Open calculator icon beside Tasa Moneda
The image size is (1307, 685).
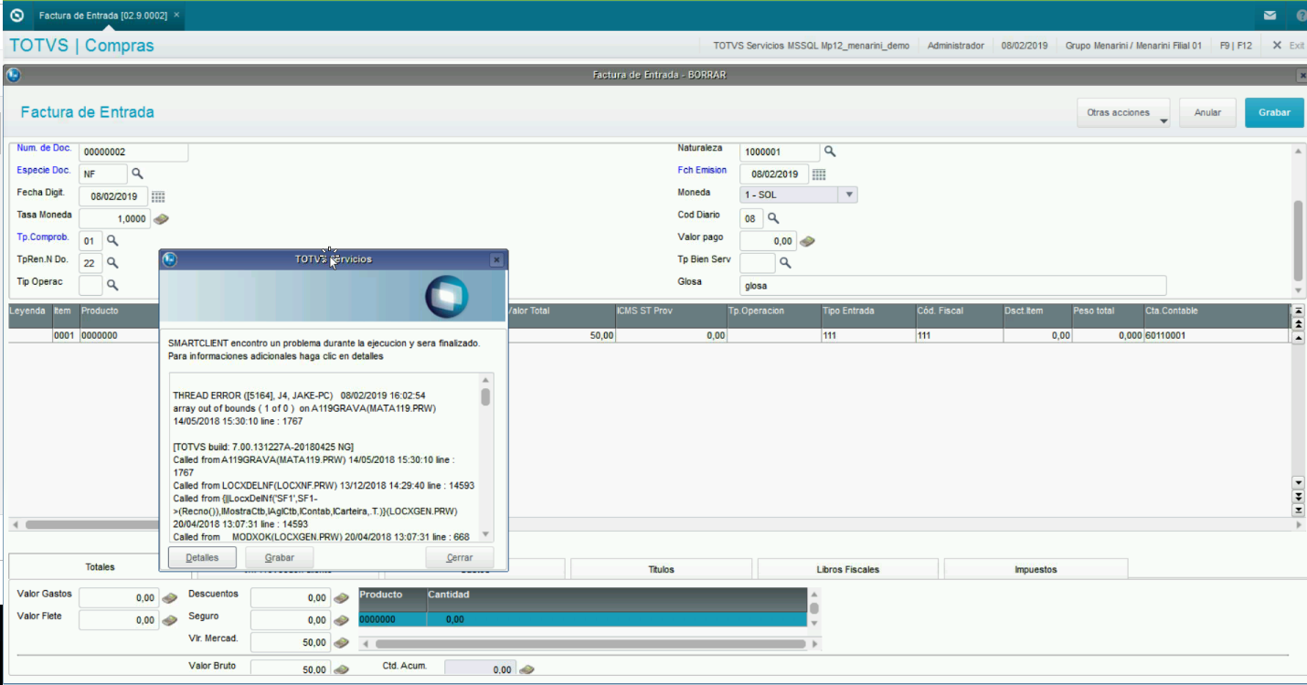(x=161, y=219)
